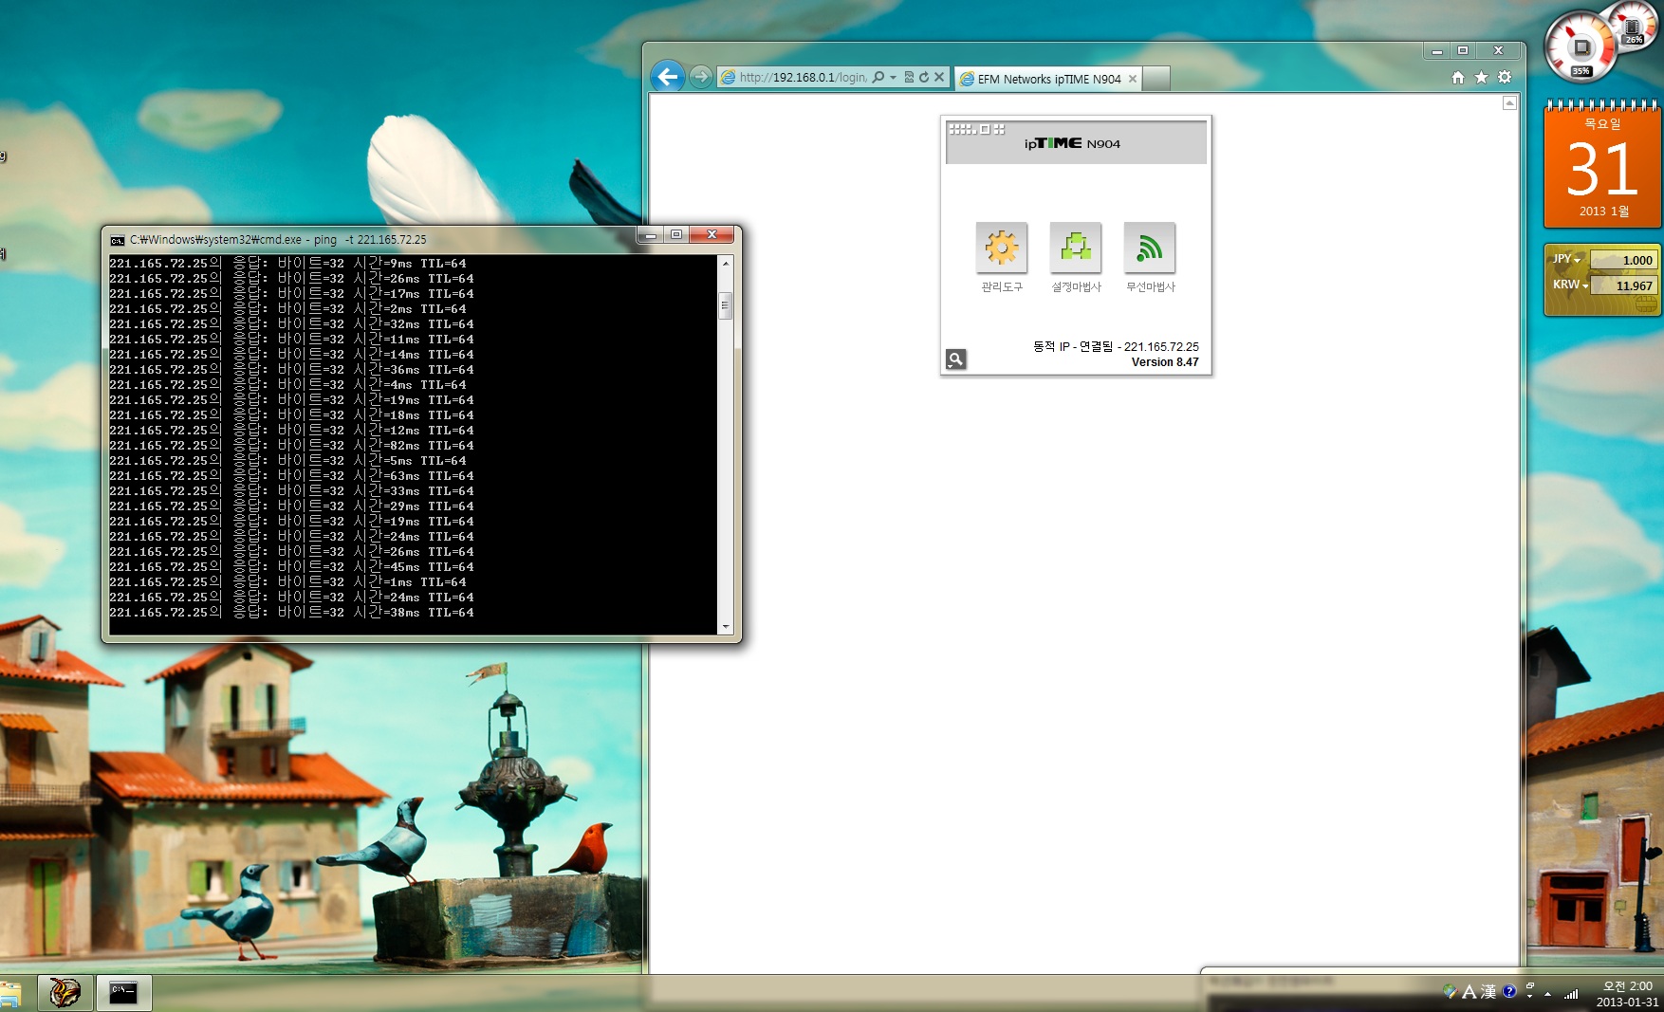Toggle the IME 漢 Hanja conversion button
Viewport: 1664px width, 1012px height.
[1488, 992]
